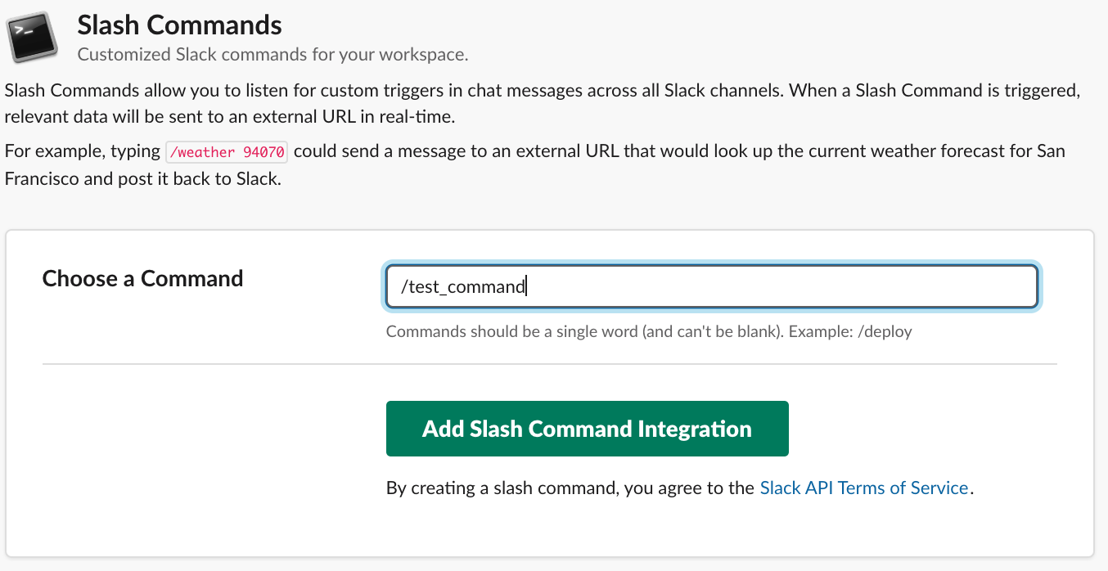Screen dimensions: 1108x571
Task: Click the "By creating a slash command" agreement text
Action: (x=528, y=488)
